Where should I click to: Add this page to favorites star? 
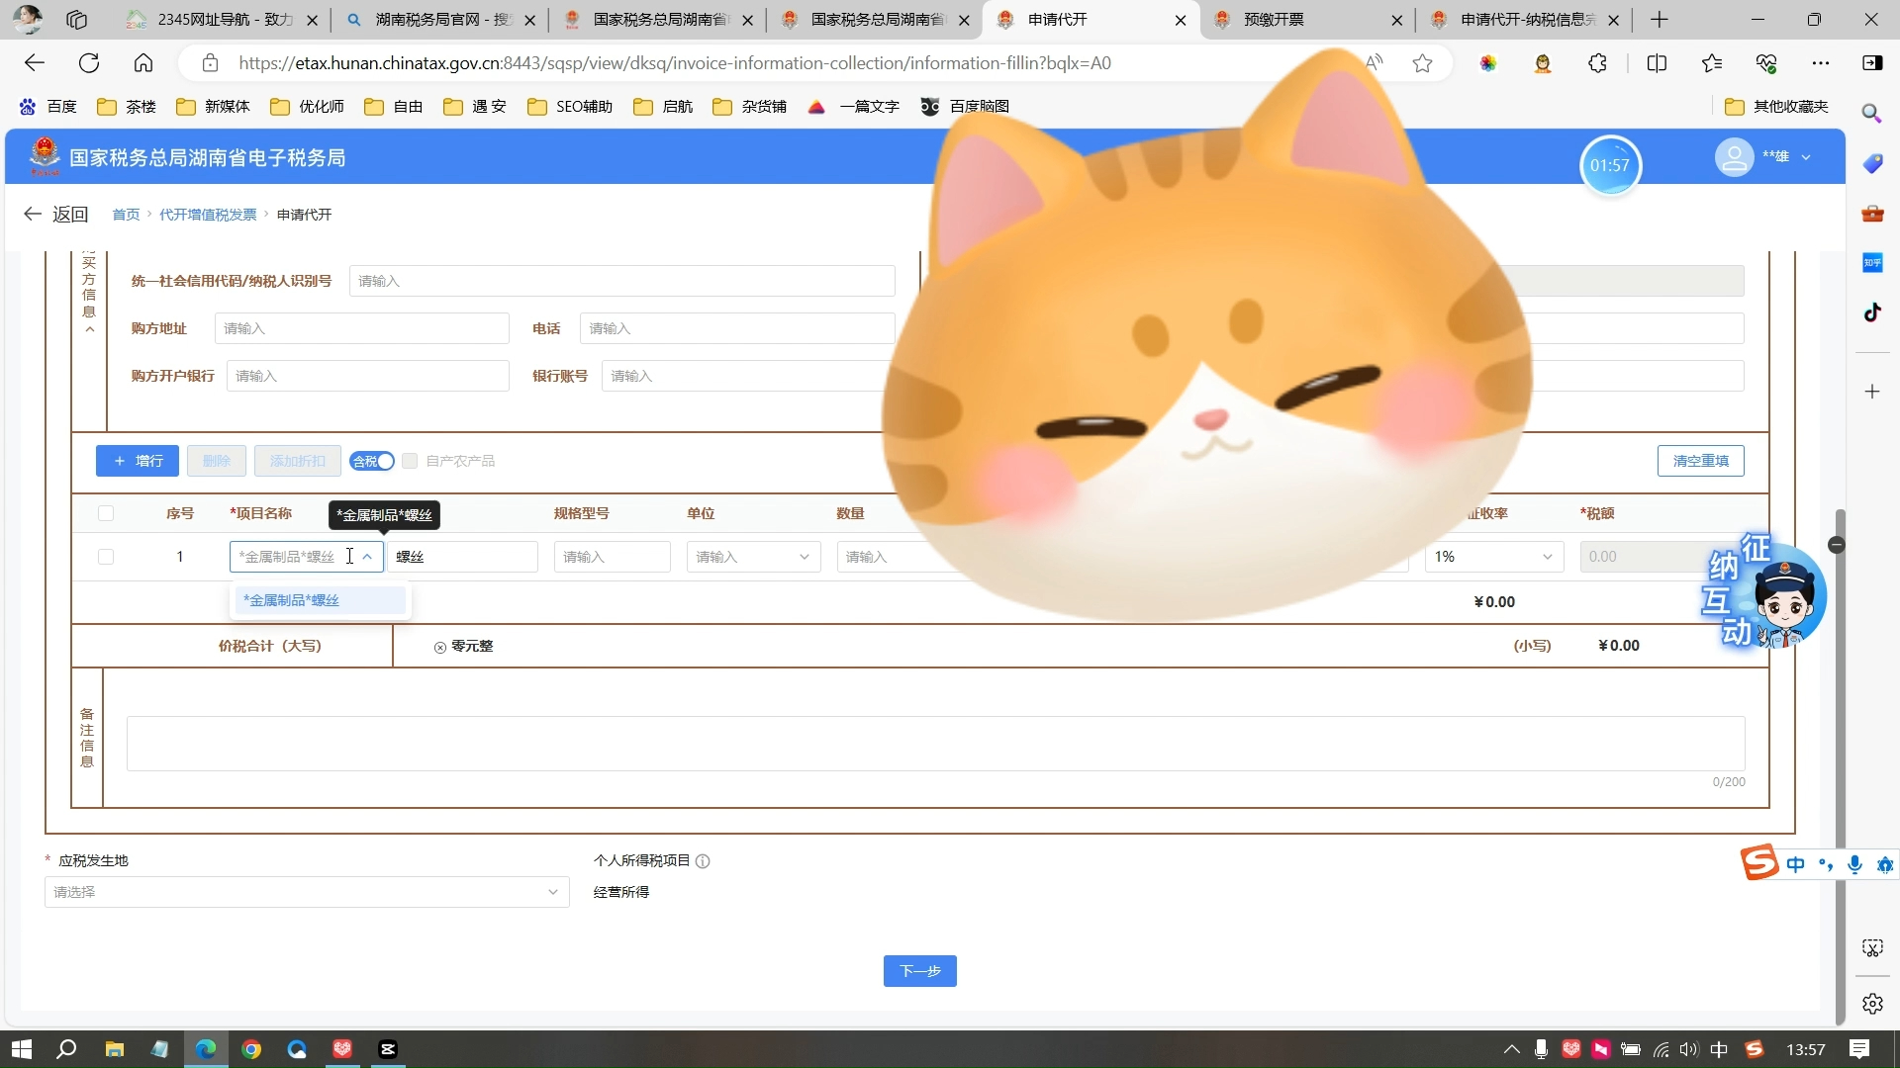pyautogui.click(x=1422, y=63)
